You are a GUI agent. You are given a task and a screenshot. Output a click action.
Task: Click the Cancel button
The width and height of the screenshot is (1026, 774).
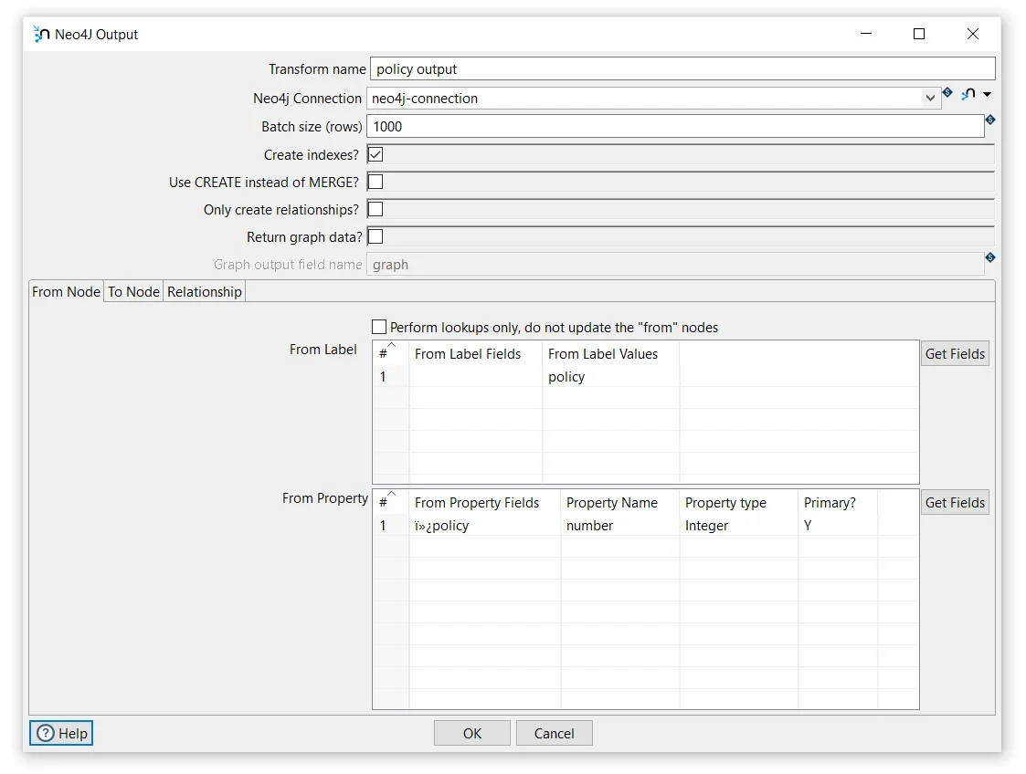coord(554,732)
